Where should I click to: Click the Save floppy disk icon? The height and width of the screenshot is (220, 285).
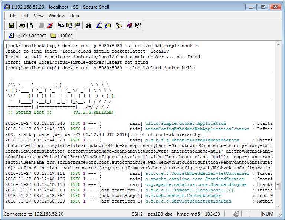coord(11,25)
